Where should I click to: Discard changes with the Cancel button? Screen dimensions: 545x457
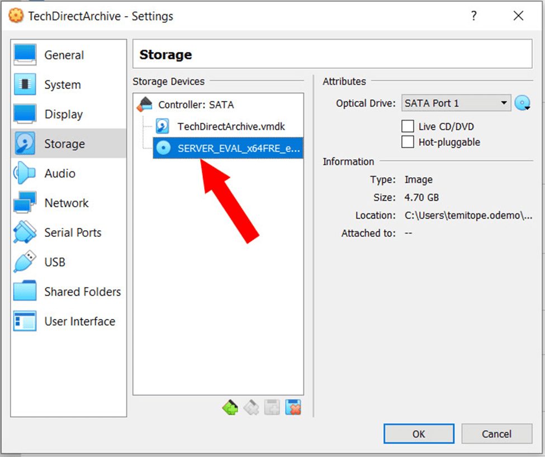click(x=497, y=434)
